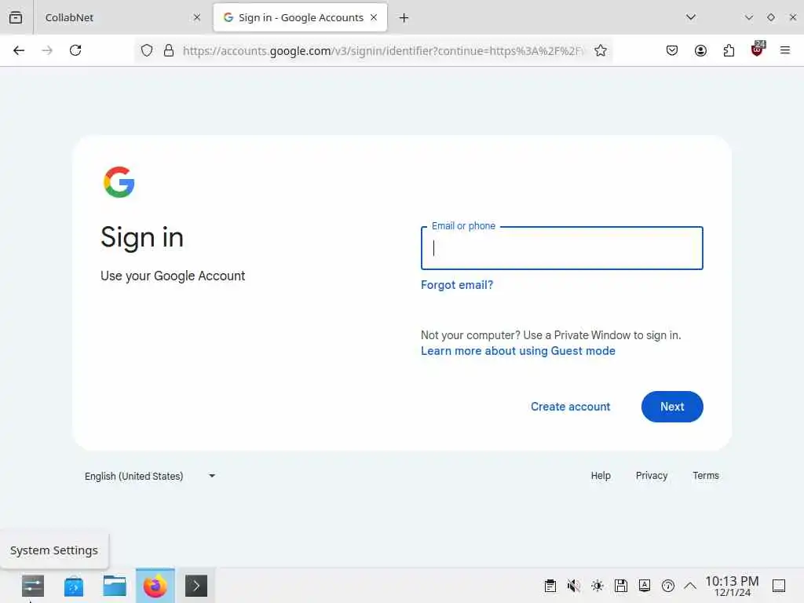The height and width of the screenshot is (603, 804).
Task: Bookmark this page with the star icon
Action: tap(601, 50)
